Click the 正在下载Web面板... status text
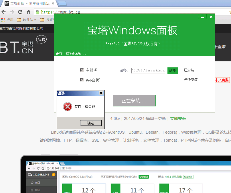Viewport: 231px width, 193px height. [x=71, y=53]
